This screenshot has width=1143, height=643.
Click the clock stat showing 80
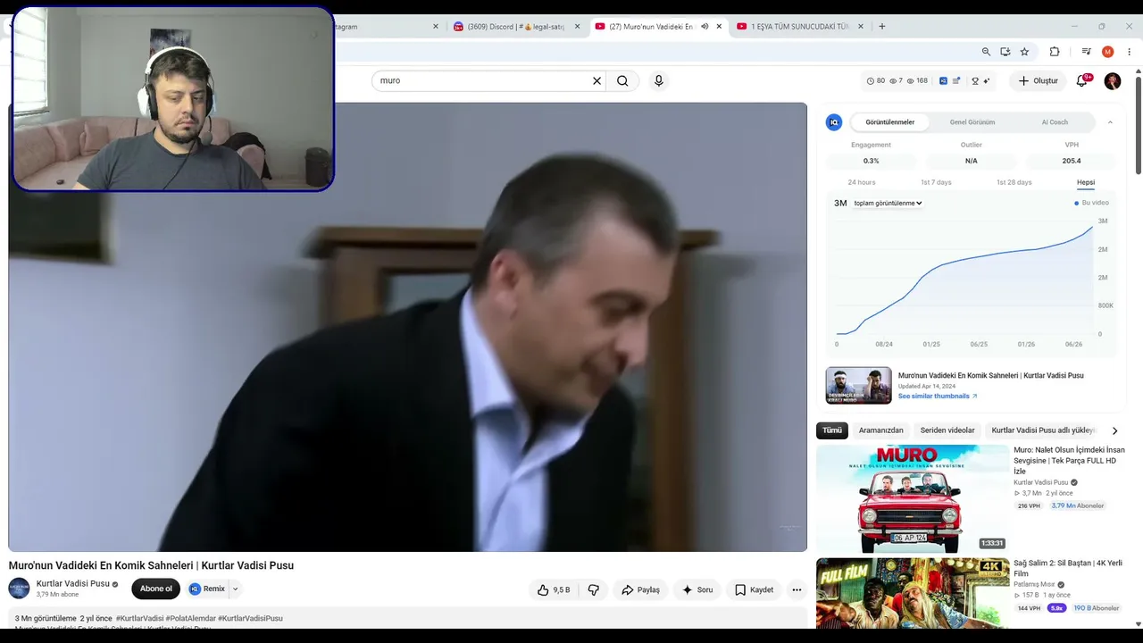click(x=876, y=81)
